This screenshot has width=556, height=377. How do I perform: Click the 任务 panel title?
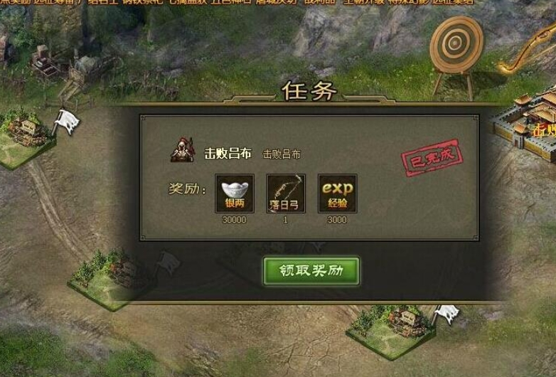click(309, 91)
